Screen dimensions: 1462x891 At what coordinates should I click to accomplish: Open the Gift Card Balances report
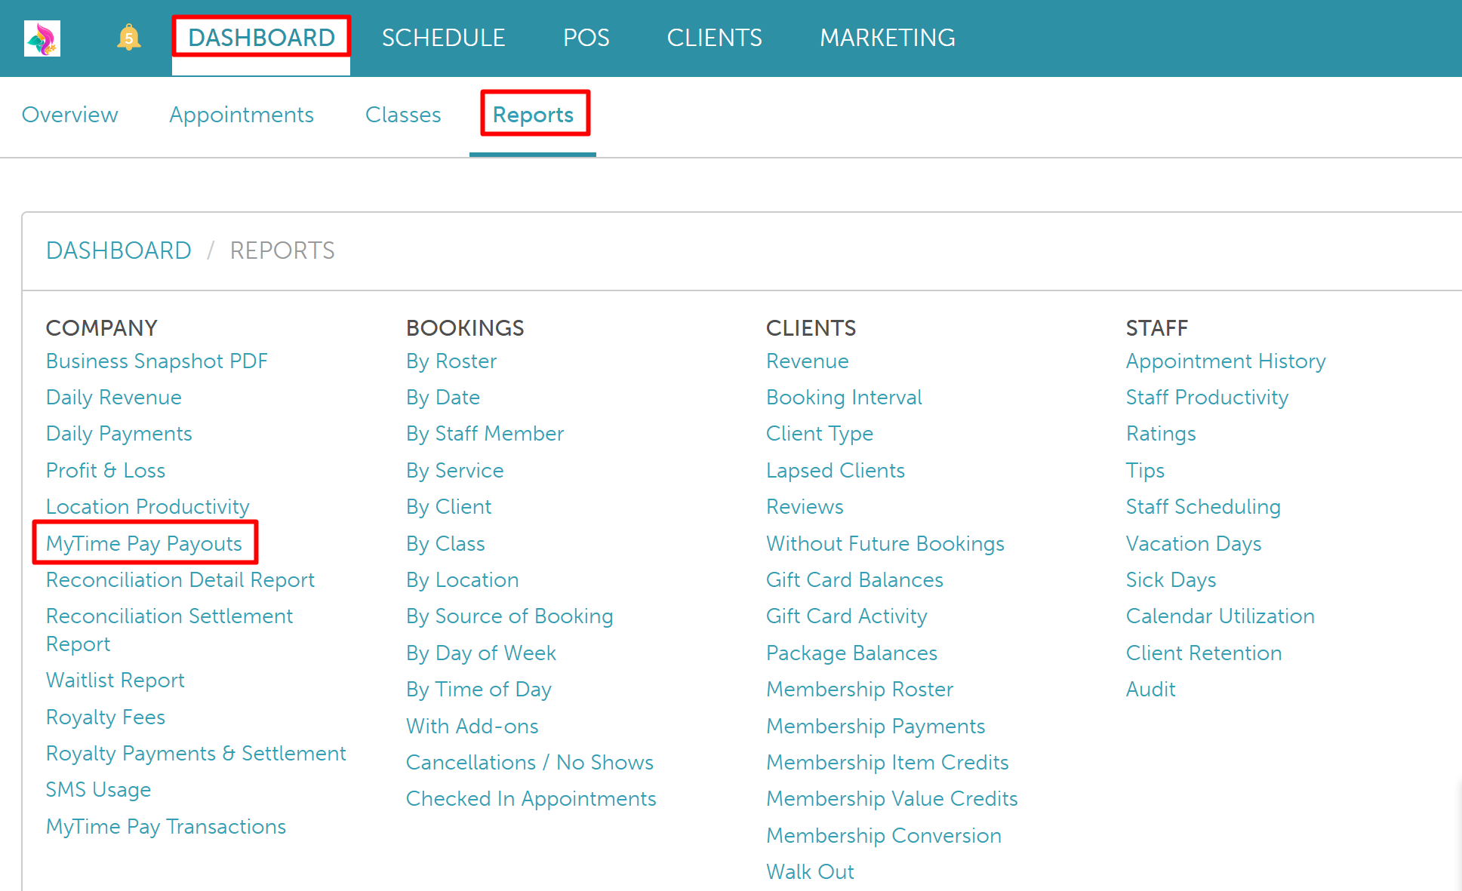click(x=854, y=580)
